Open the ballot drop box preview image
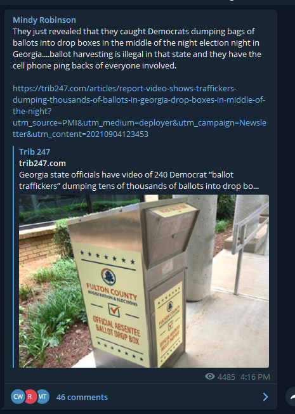Viewport: 295px width, 414px height. point(144,281)
